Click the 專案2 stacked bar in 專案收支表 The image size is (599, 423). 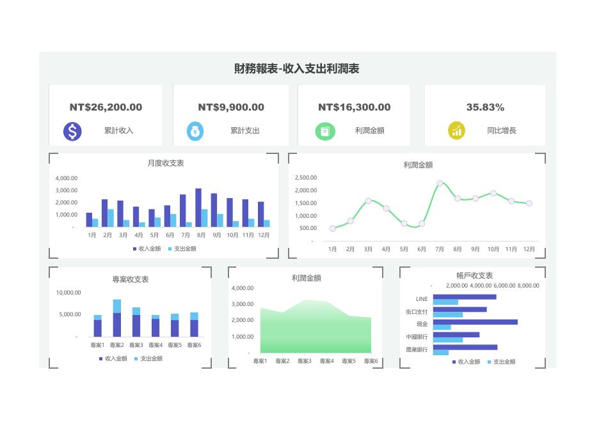coord(117,318)
